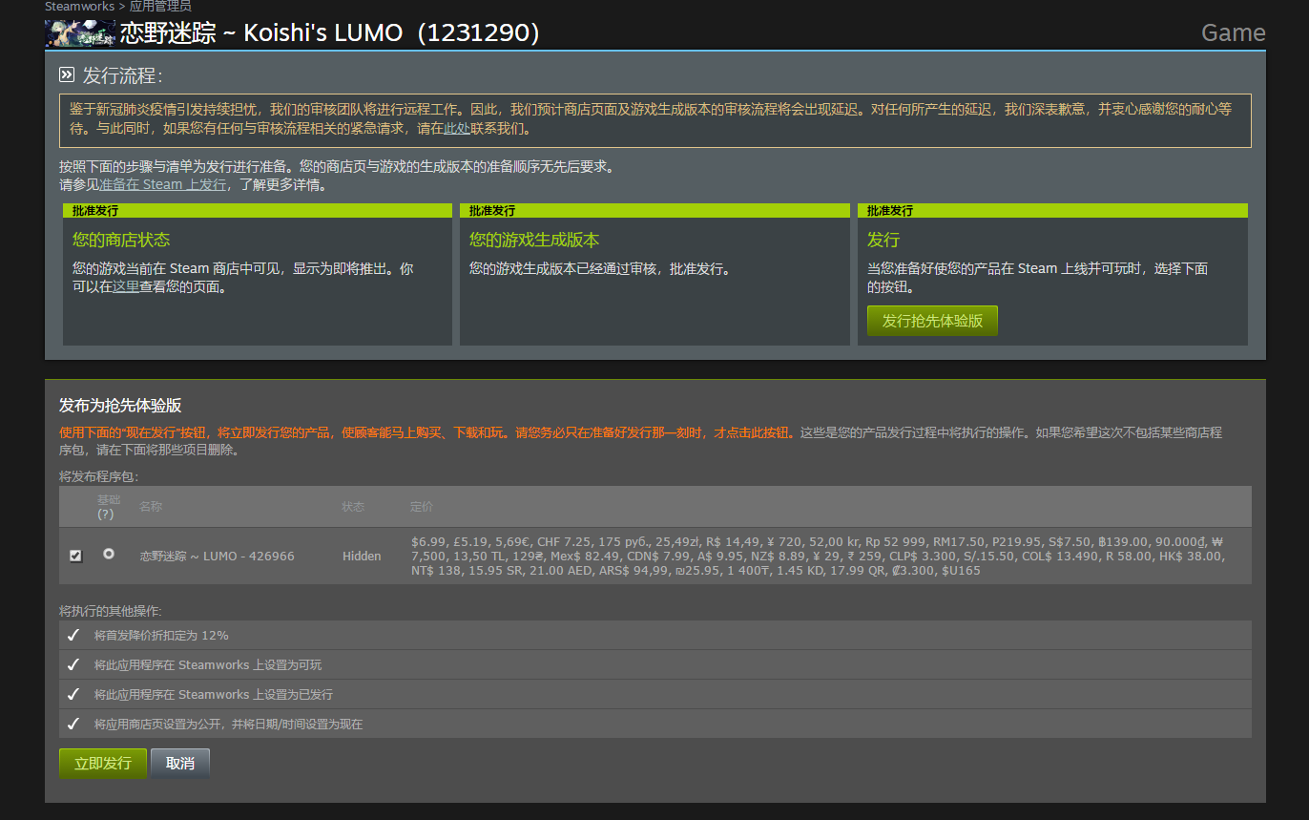
Task: Click the 您的商店状态 heading
Action: point(121,240)
